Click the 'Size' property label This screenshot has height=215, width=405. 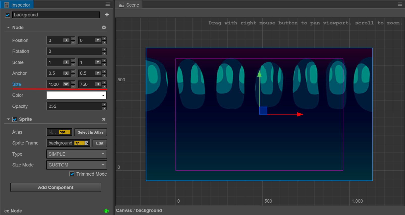[x=17, y=84]
